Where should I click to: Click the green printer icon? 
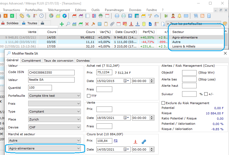tap(124, 16)
